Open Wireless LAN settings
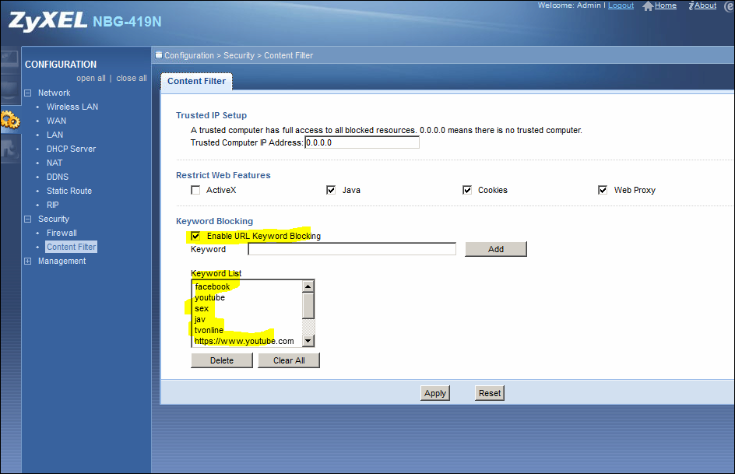 click(x=72, y=107)
